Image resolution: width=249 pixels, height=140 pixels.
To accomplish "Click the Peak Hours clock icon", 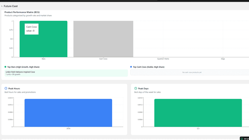I will [x=6, y=88].
